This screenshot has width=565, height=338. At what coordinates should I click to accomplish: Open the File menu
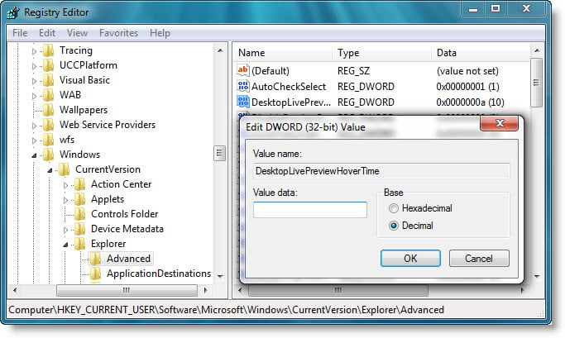[20, 33]
